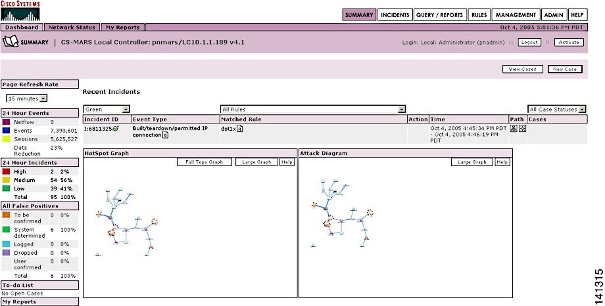Go to the RULES tab

[479, 15]
